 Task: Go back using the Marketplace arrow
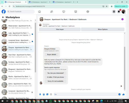tap(3, 17)
